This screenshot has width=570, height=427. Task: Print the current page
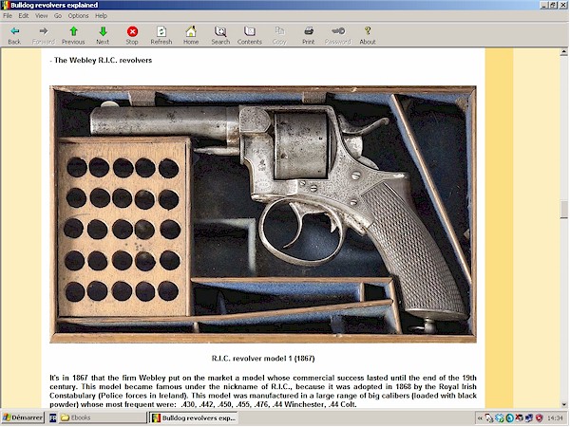[308, 36]
